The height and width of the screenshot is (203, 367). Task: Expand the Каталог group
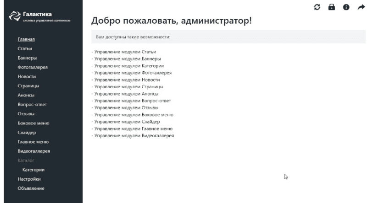point(26,160)
